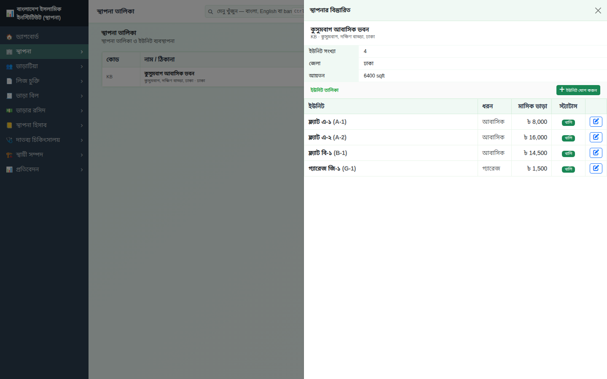Click the প্রতিবেদন chart icon in sidebar
This screenshot has width=607, height=379.
(9, 170)
